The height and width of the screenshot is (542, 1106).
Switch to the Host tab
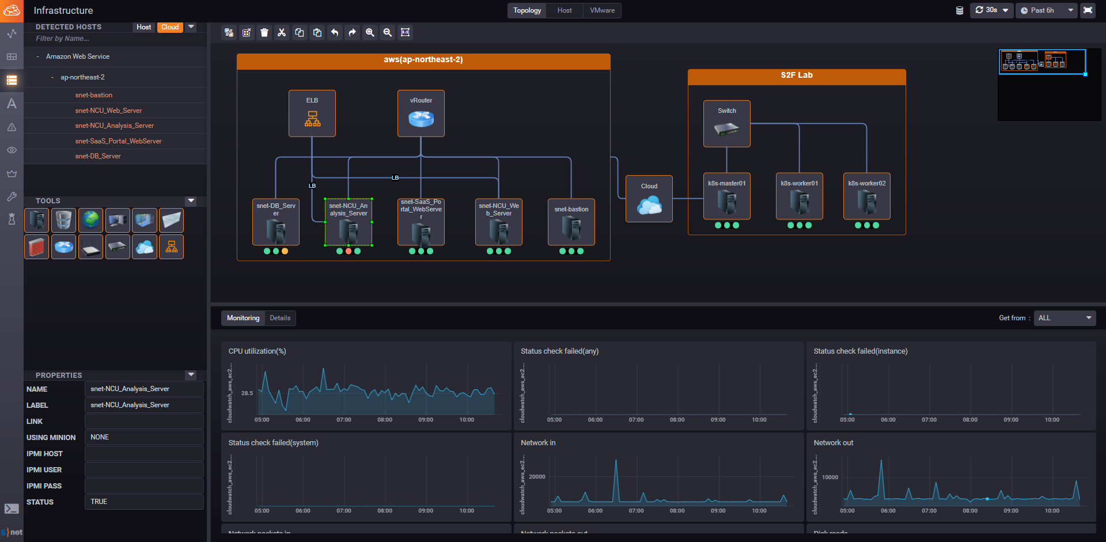pyautogui.click(x=565, y=10)
